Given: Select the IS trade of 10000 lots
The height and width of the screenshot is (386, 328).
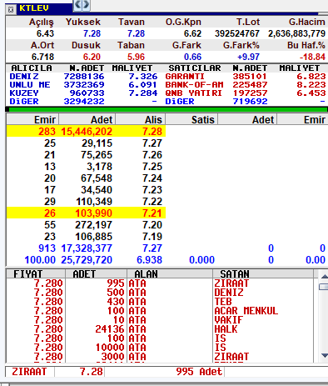Looking at the screenshot, I should pyautogui.click(x=160, y=348).
